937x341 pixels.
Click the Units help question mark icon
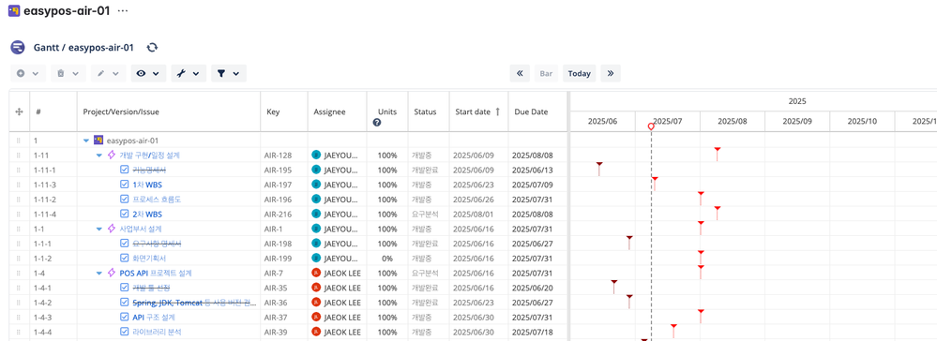point(377,123)
